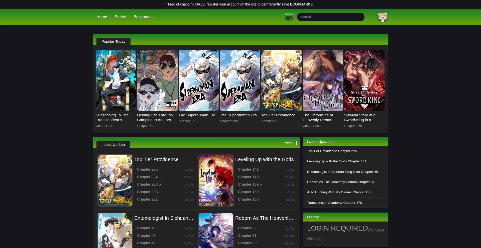Open Top Tier Providence cover in Popular Today
This screenshot has width=481, height=248.
(282, 80)
